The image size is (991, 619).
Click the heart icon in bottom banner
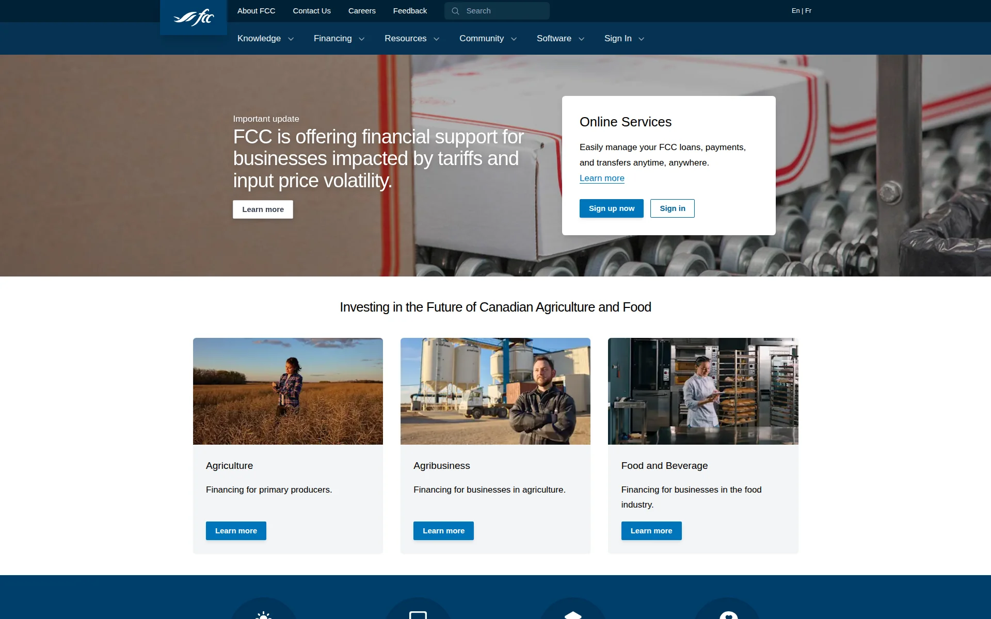pyautogui.click(x=728, y=615)
